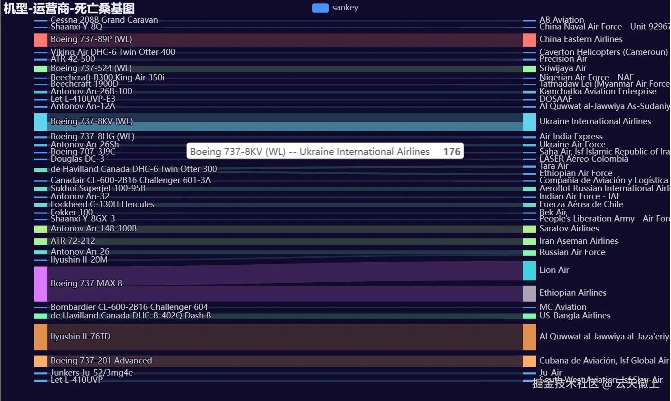Viewport: 671px width, 401px height.
Task: Click the chart title 机型-运营商-死亡桑基图
Action: coord(69,8)
